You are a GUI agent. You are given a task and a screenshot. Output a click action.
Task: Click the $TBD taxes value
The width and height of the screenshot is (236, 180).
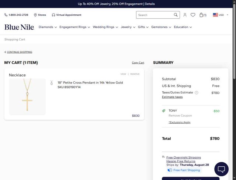(x=215, y=93)
